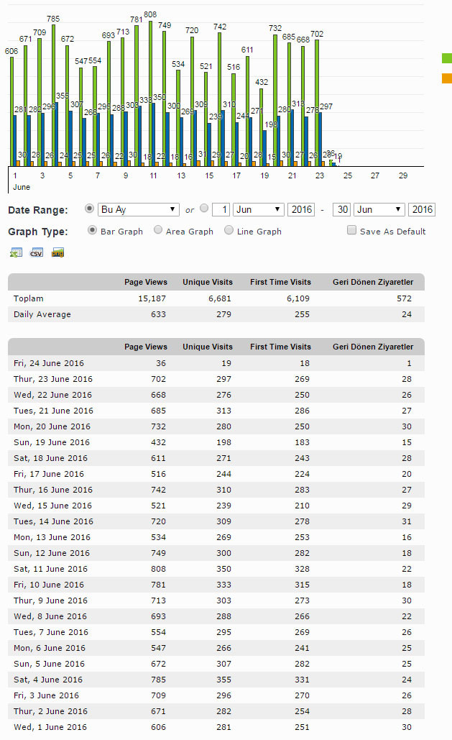Export the stats as an Excel file

point(16,252)
